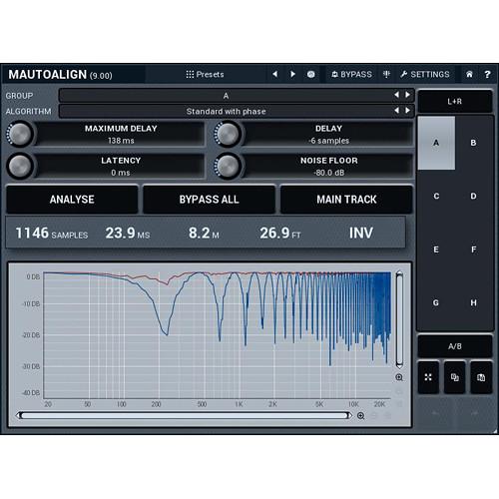Click the BYPASS ALL button
499x499 pixels.
(210, 200)
